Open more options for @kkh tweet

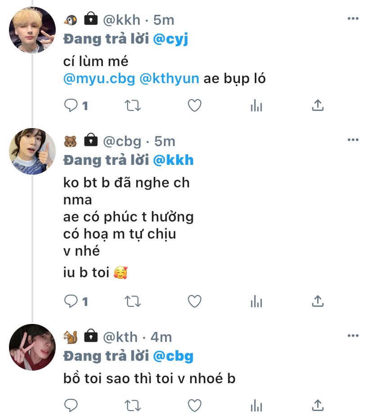353,19
